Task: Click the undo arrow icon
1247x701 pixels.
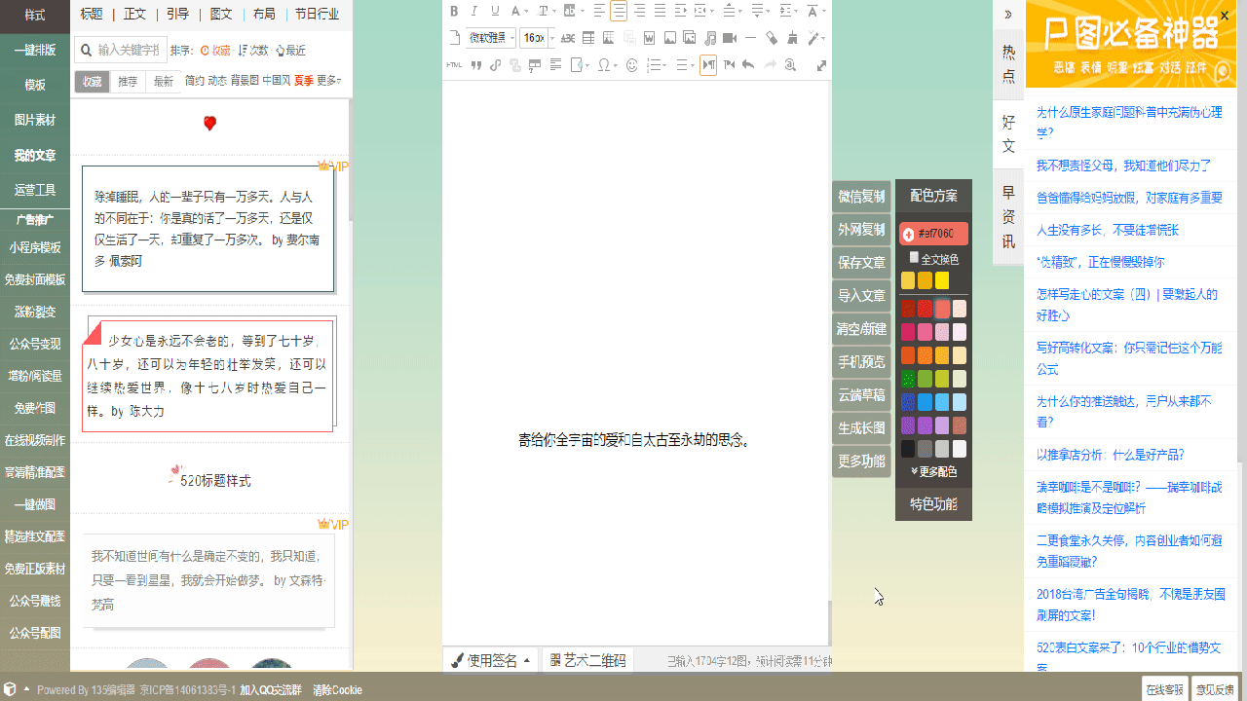Action: [748, 65]
